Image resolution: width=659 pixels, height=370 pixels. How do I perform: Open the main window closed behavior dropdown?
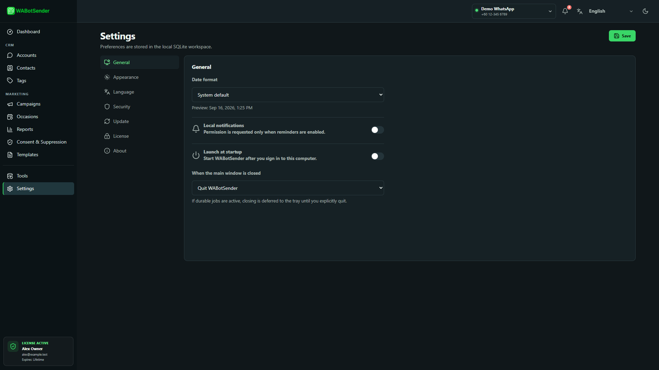point(288,188)
